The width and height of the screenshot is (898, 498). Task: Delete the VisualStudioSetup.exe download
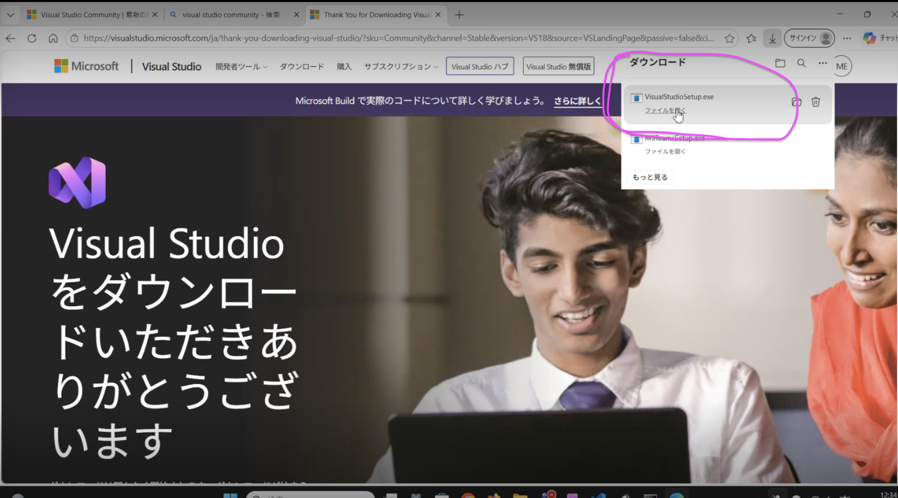tap(815, 102)
